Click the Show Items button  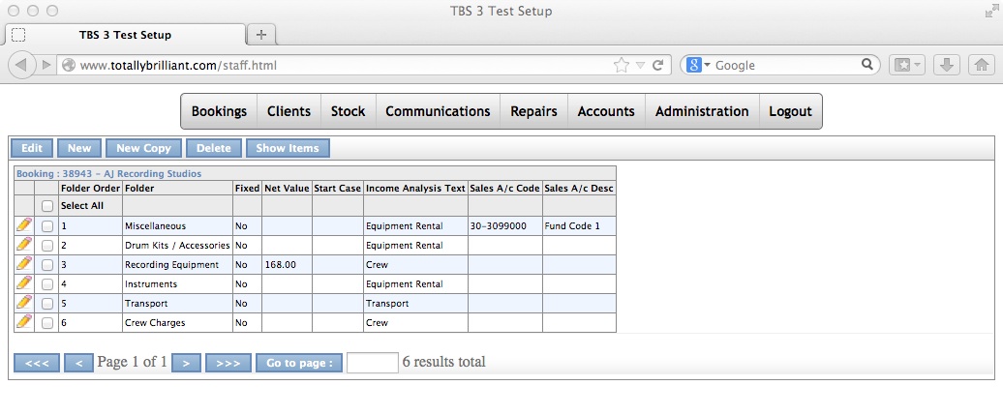[x=288, y=148]
